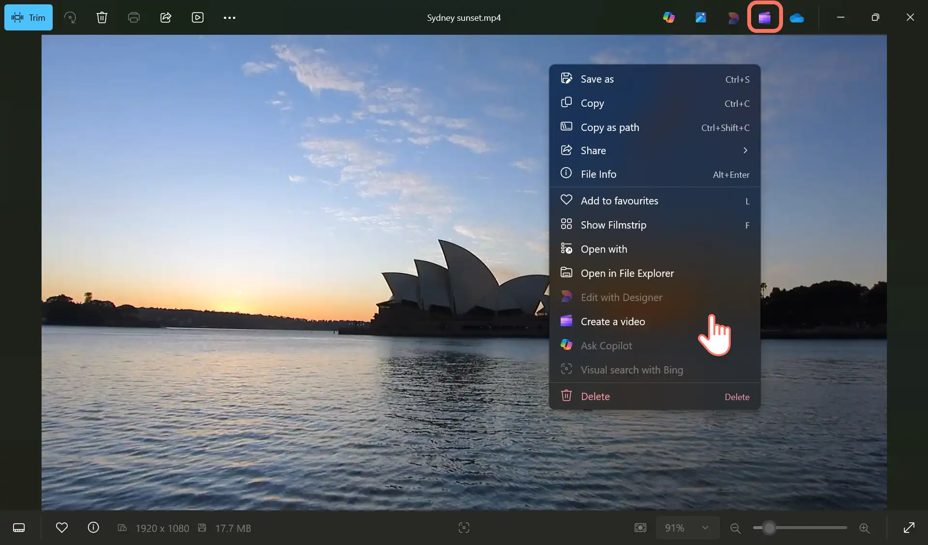Click the Trim video button

click(29, 17)
